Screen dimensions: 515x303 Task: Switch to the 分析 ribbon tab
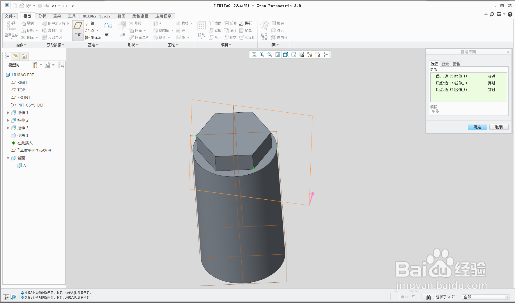coord(42,16)
